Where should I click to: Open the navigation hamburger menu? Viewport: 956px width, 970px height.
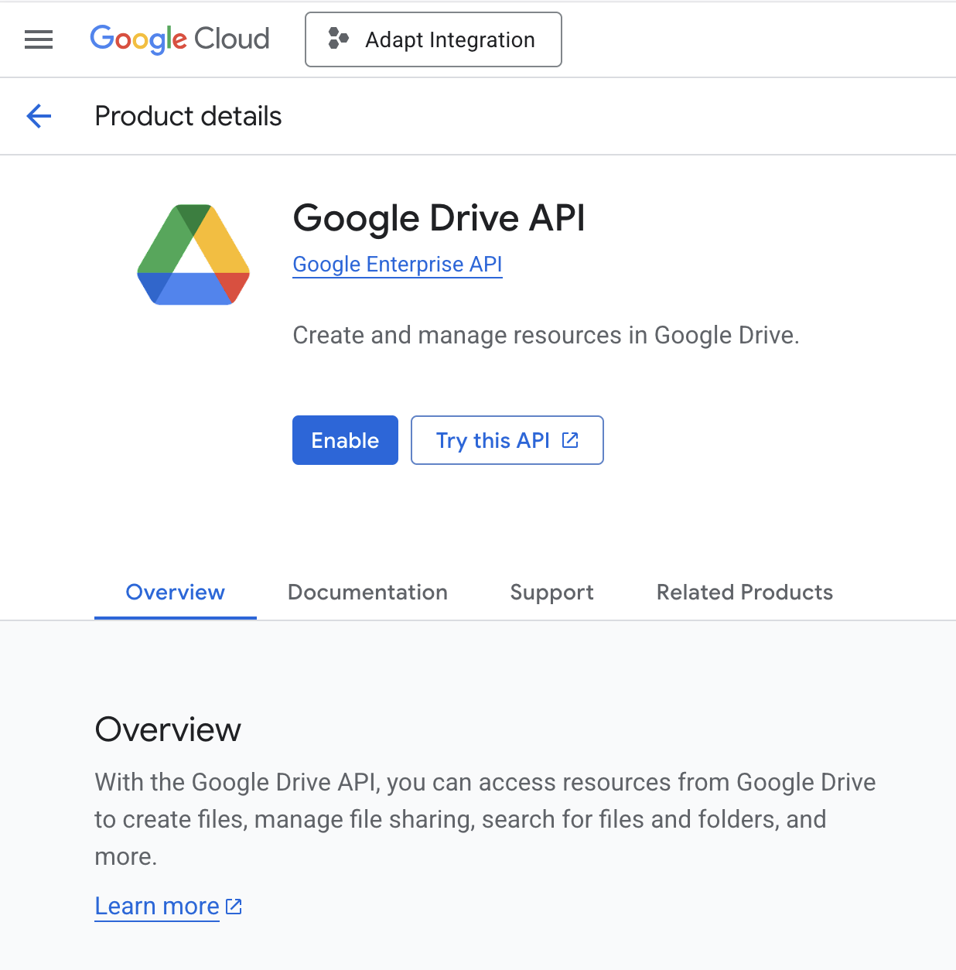coord(38,39)
